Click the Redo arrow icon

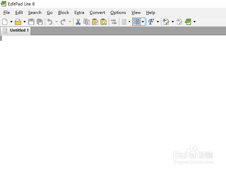point(63,22)
